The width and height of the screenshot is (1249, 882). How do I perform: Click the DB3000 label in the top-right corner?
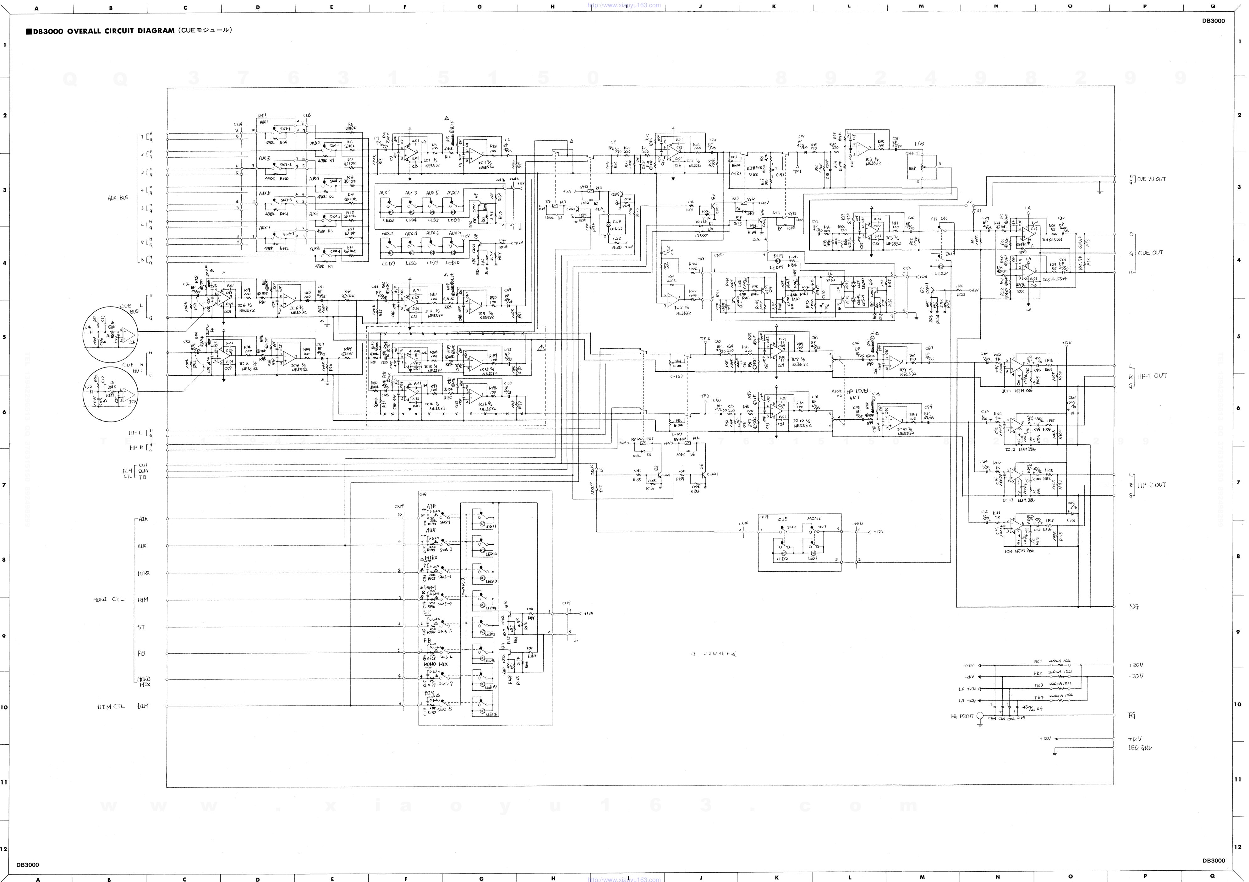[1213, 21]
